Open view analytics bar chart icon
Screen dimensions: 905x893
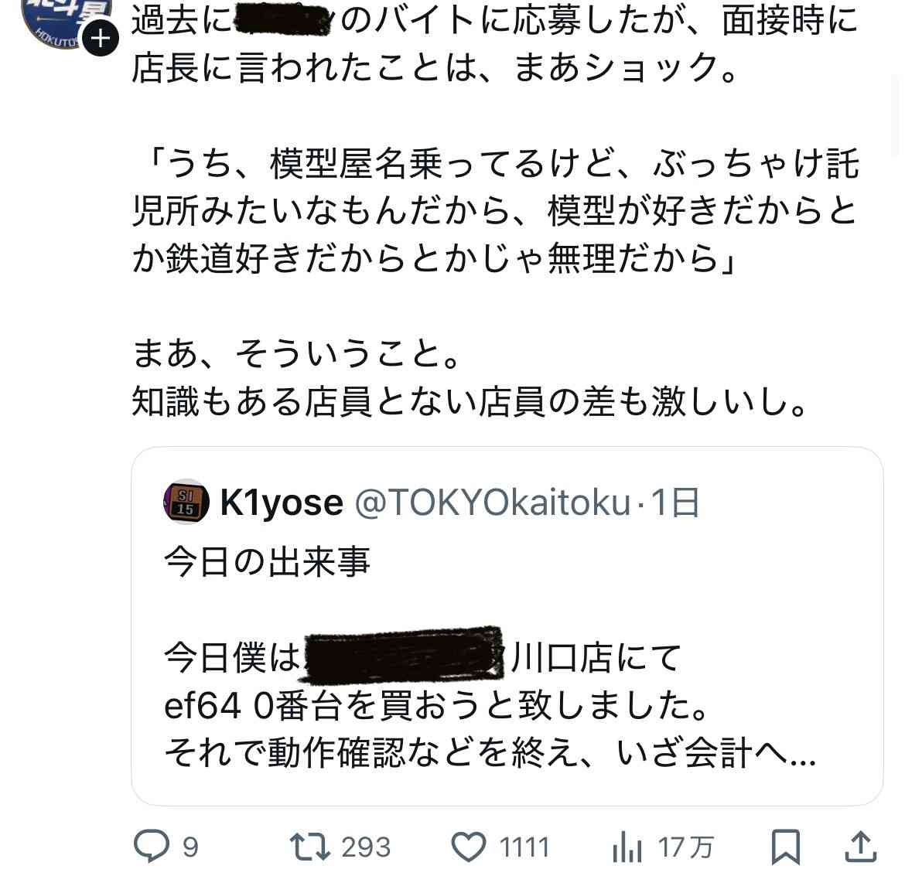coord(627,847)
